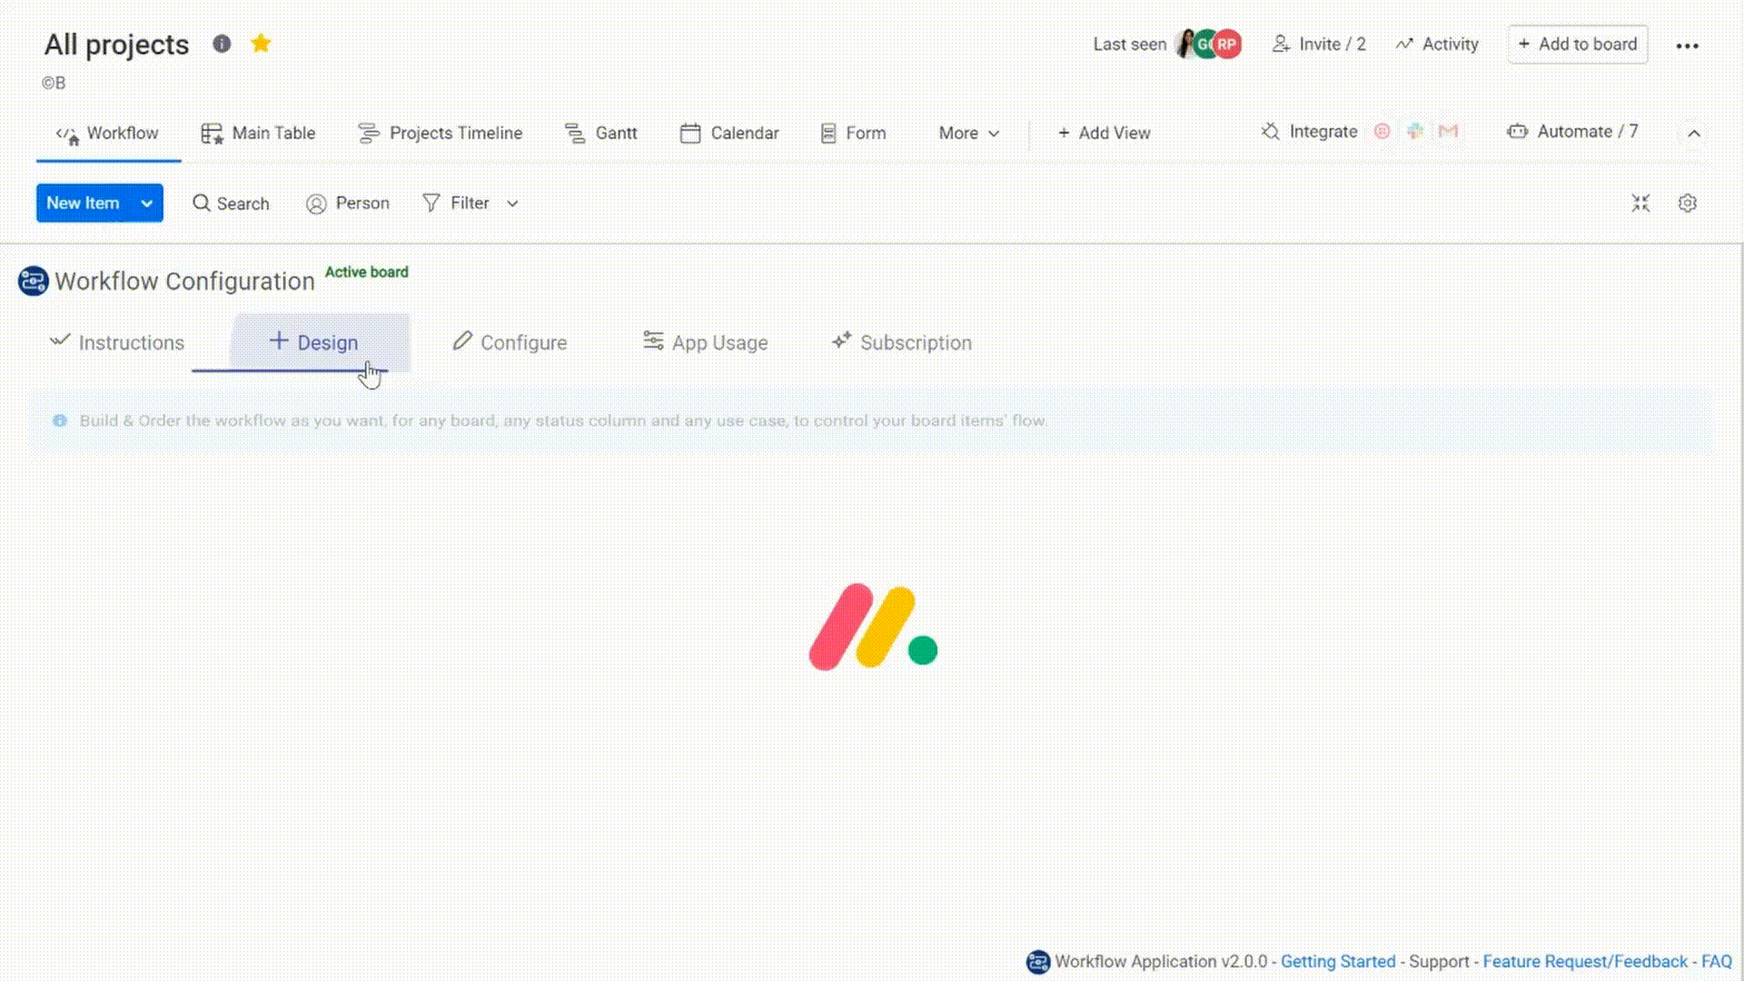
Task: Click the Calendar icon
Action: tap(690, 134)
